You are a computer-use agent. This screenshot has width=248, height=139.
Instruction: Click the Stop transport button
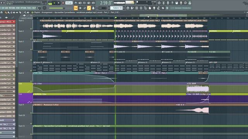pyautogui.click(x=59, y=3)
